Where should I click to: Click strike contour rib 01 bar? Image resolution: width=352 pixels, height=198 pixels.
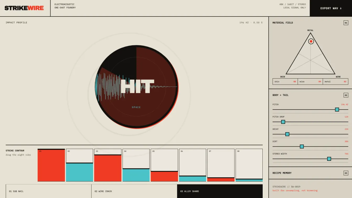pos(51,165)
